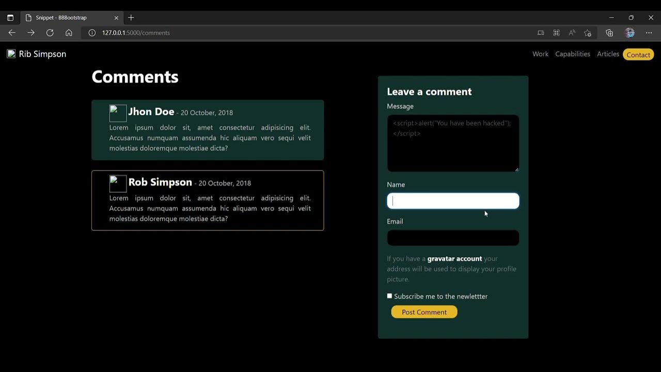Tick Subscribe me to the newsletter checkbox
The height and width of the screenshot is (372, 661).
pyautogui.click(x=389, y=296)
